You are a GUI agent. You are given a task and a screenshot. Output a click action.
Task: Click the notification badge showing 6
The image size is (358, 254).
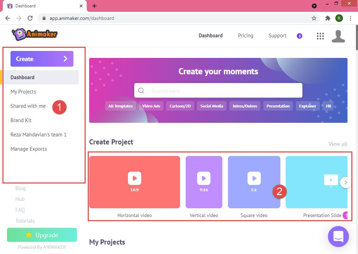click(x=299, y=36)
